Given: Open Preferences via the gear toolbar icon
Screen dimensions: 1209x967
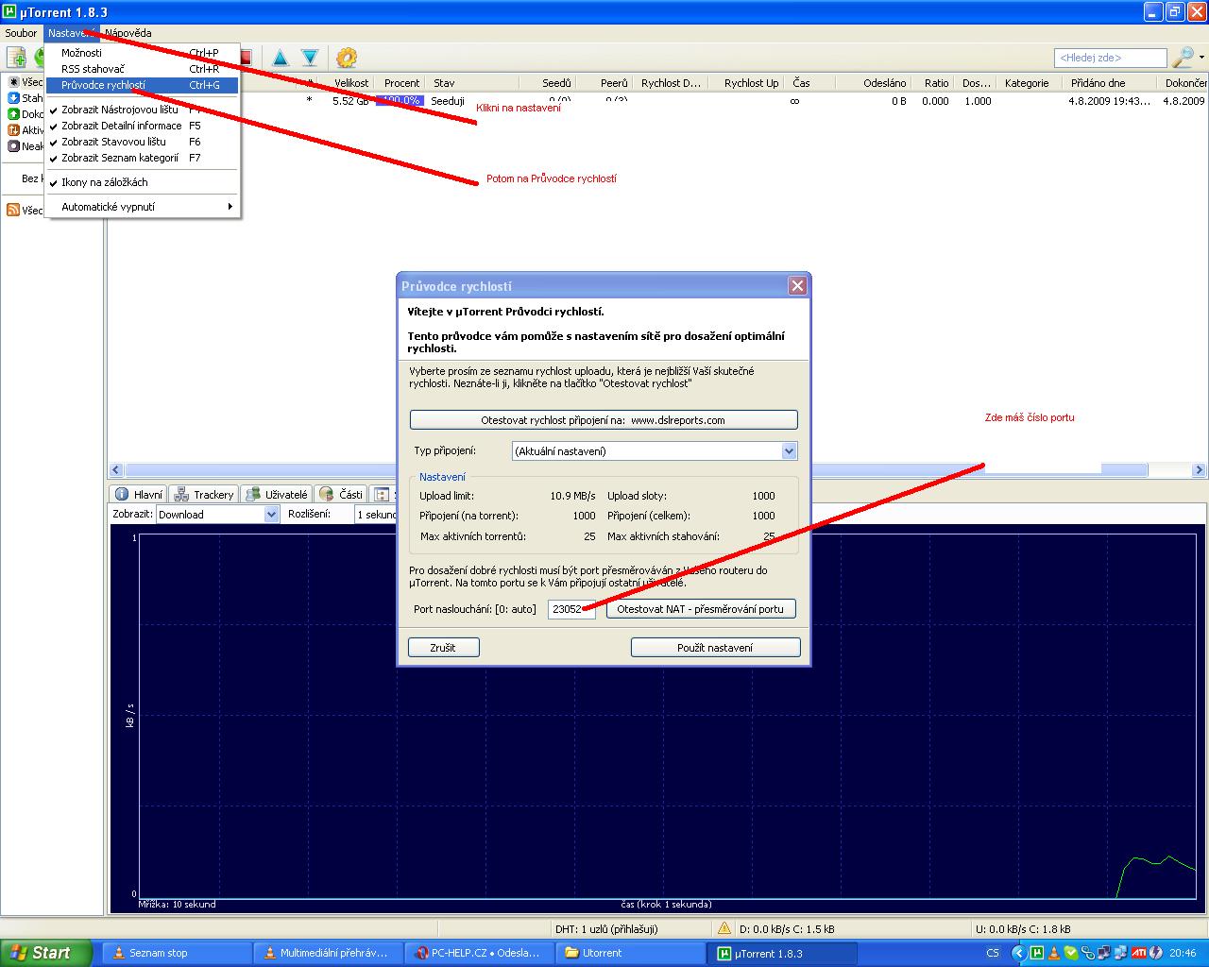Looking at the screenshot, I should coord(347,59).
